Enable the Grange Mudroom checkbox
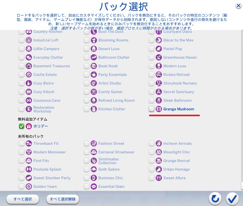Image resolution: width=243 pixels, height=206 pixels. pos(152,109)
